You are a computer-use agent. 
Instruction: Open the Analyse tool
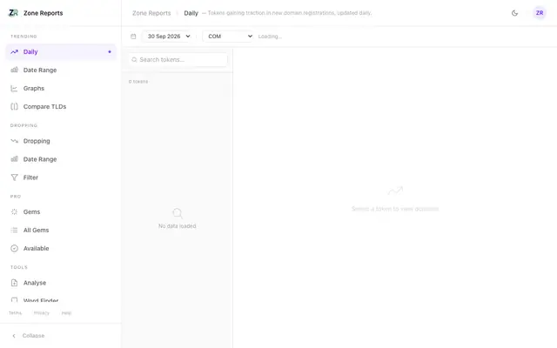click(x=61, y=283)
